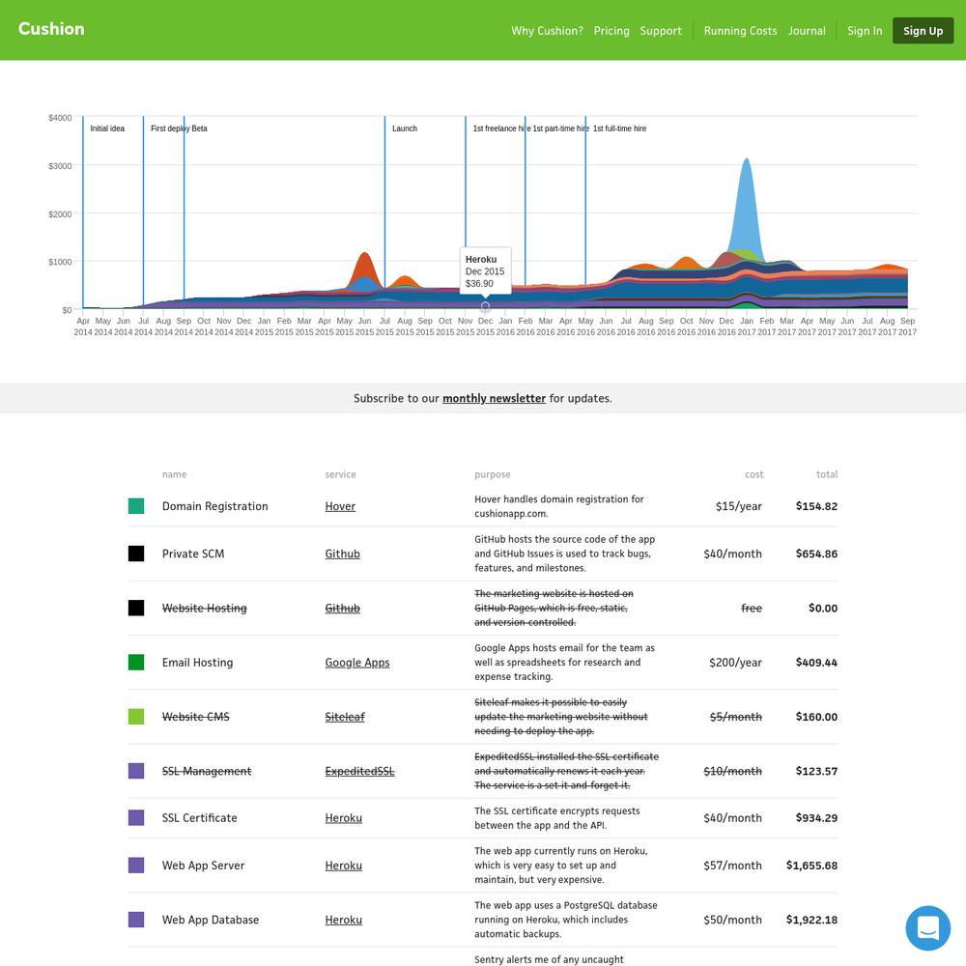Click the SSL Certificate purple swatch
Viewport: 966px width, 966px height.
[136, 818]
